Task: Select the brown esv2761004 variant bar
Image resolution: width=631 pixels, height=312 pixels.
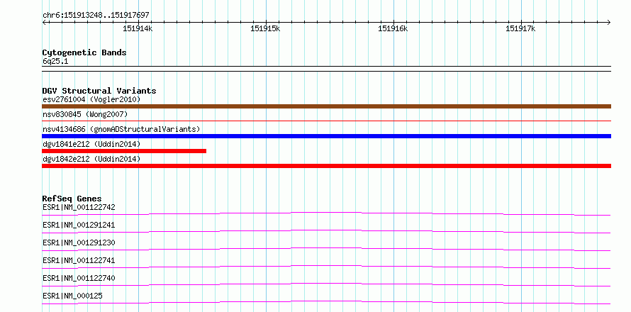Action: (x=326, y=106)
